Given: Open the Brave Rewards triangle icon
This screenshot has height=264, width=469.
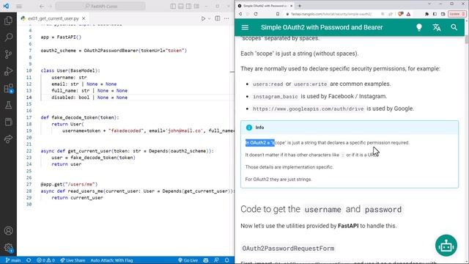Looking at the screenshot, I should click(409, 14).
